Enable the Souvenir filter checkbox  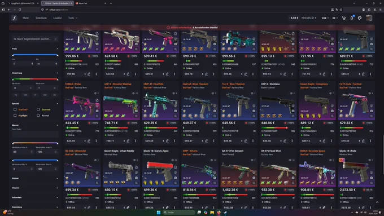[38, 109]
